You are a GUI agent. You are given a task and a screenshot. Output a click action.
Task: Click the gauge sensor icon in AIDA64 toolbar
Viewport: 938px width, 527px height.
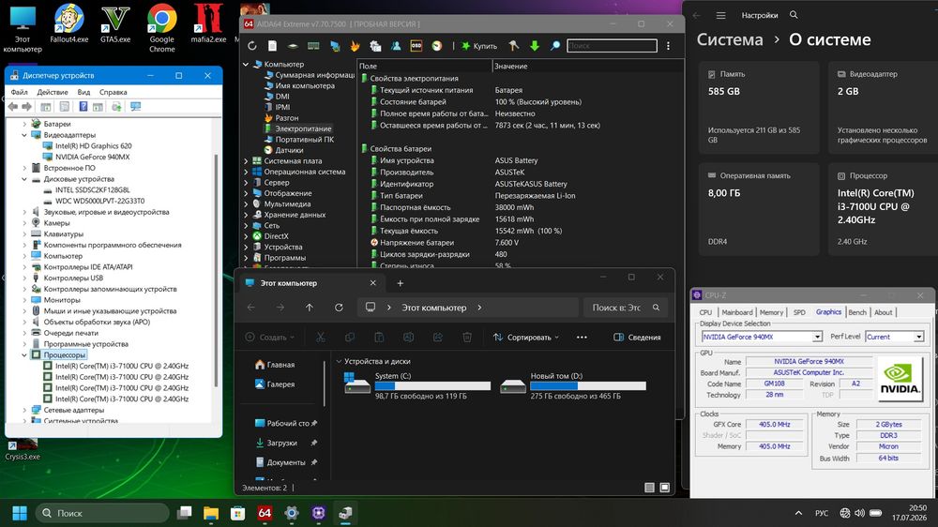click(x=437, y=45)
